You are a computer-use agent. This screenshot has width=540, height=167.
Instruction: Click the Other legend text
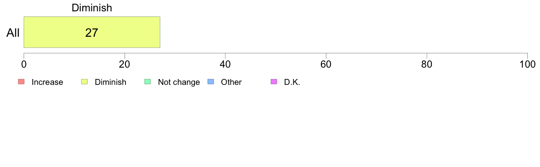pos(231,82)
